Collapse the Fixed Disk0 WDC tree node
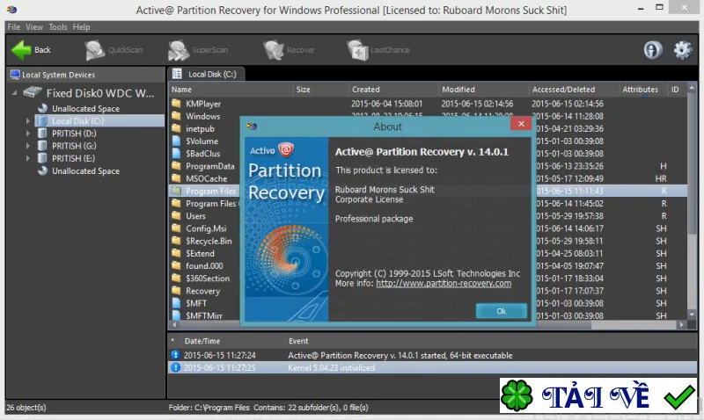This screenshot has width=704, height=420. pyautogui.click(x=14, y=93)
